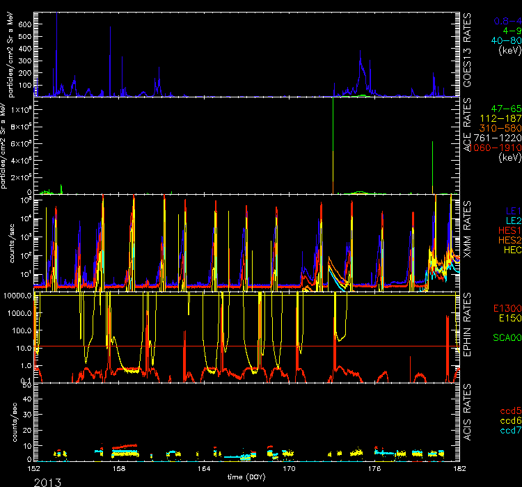This screenshot has width=522, height=487.
Task: Select the LE1 legend entry in XMM
Action: [x=512, y=209]
